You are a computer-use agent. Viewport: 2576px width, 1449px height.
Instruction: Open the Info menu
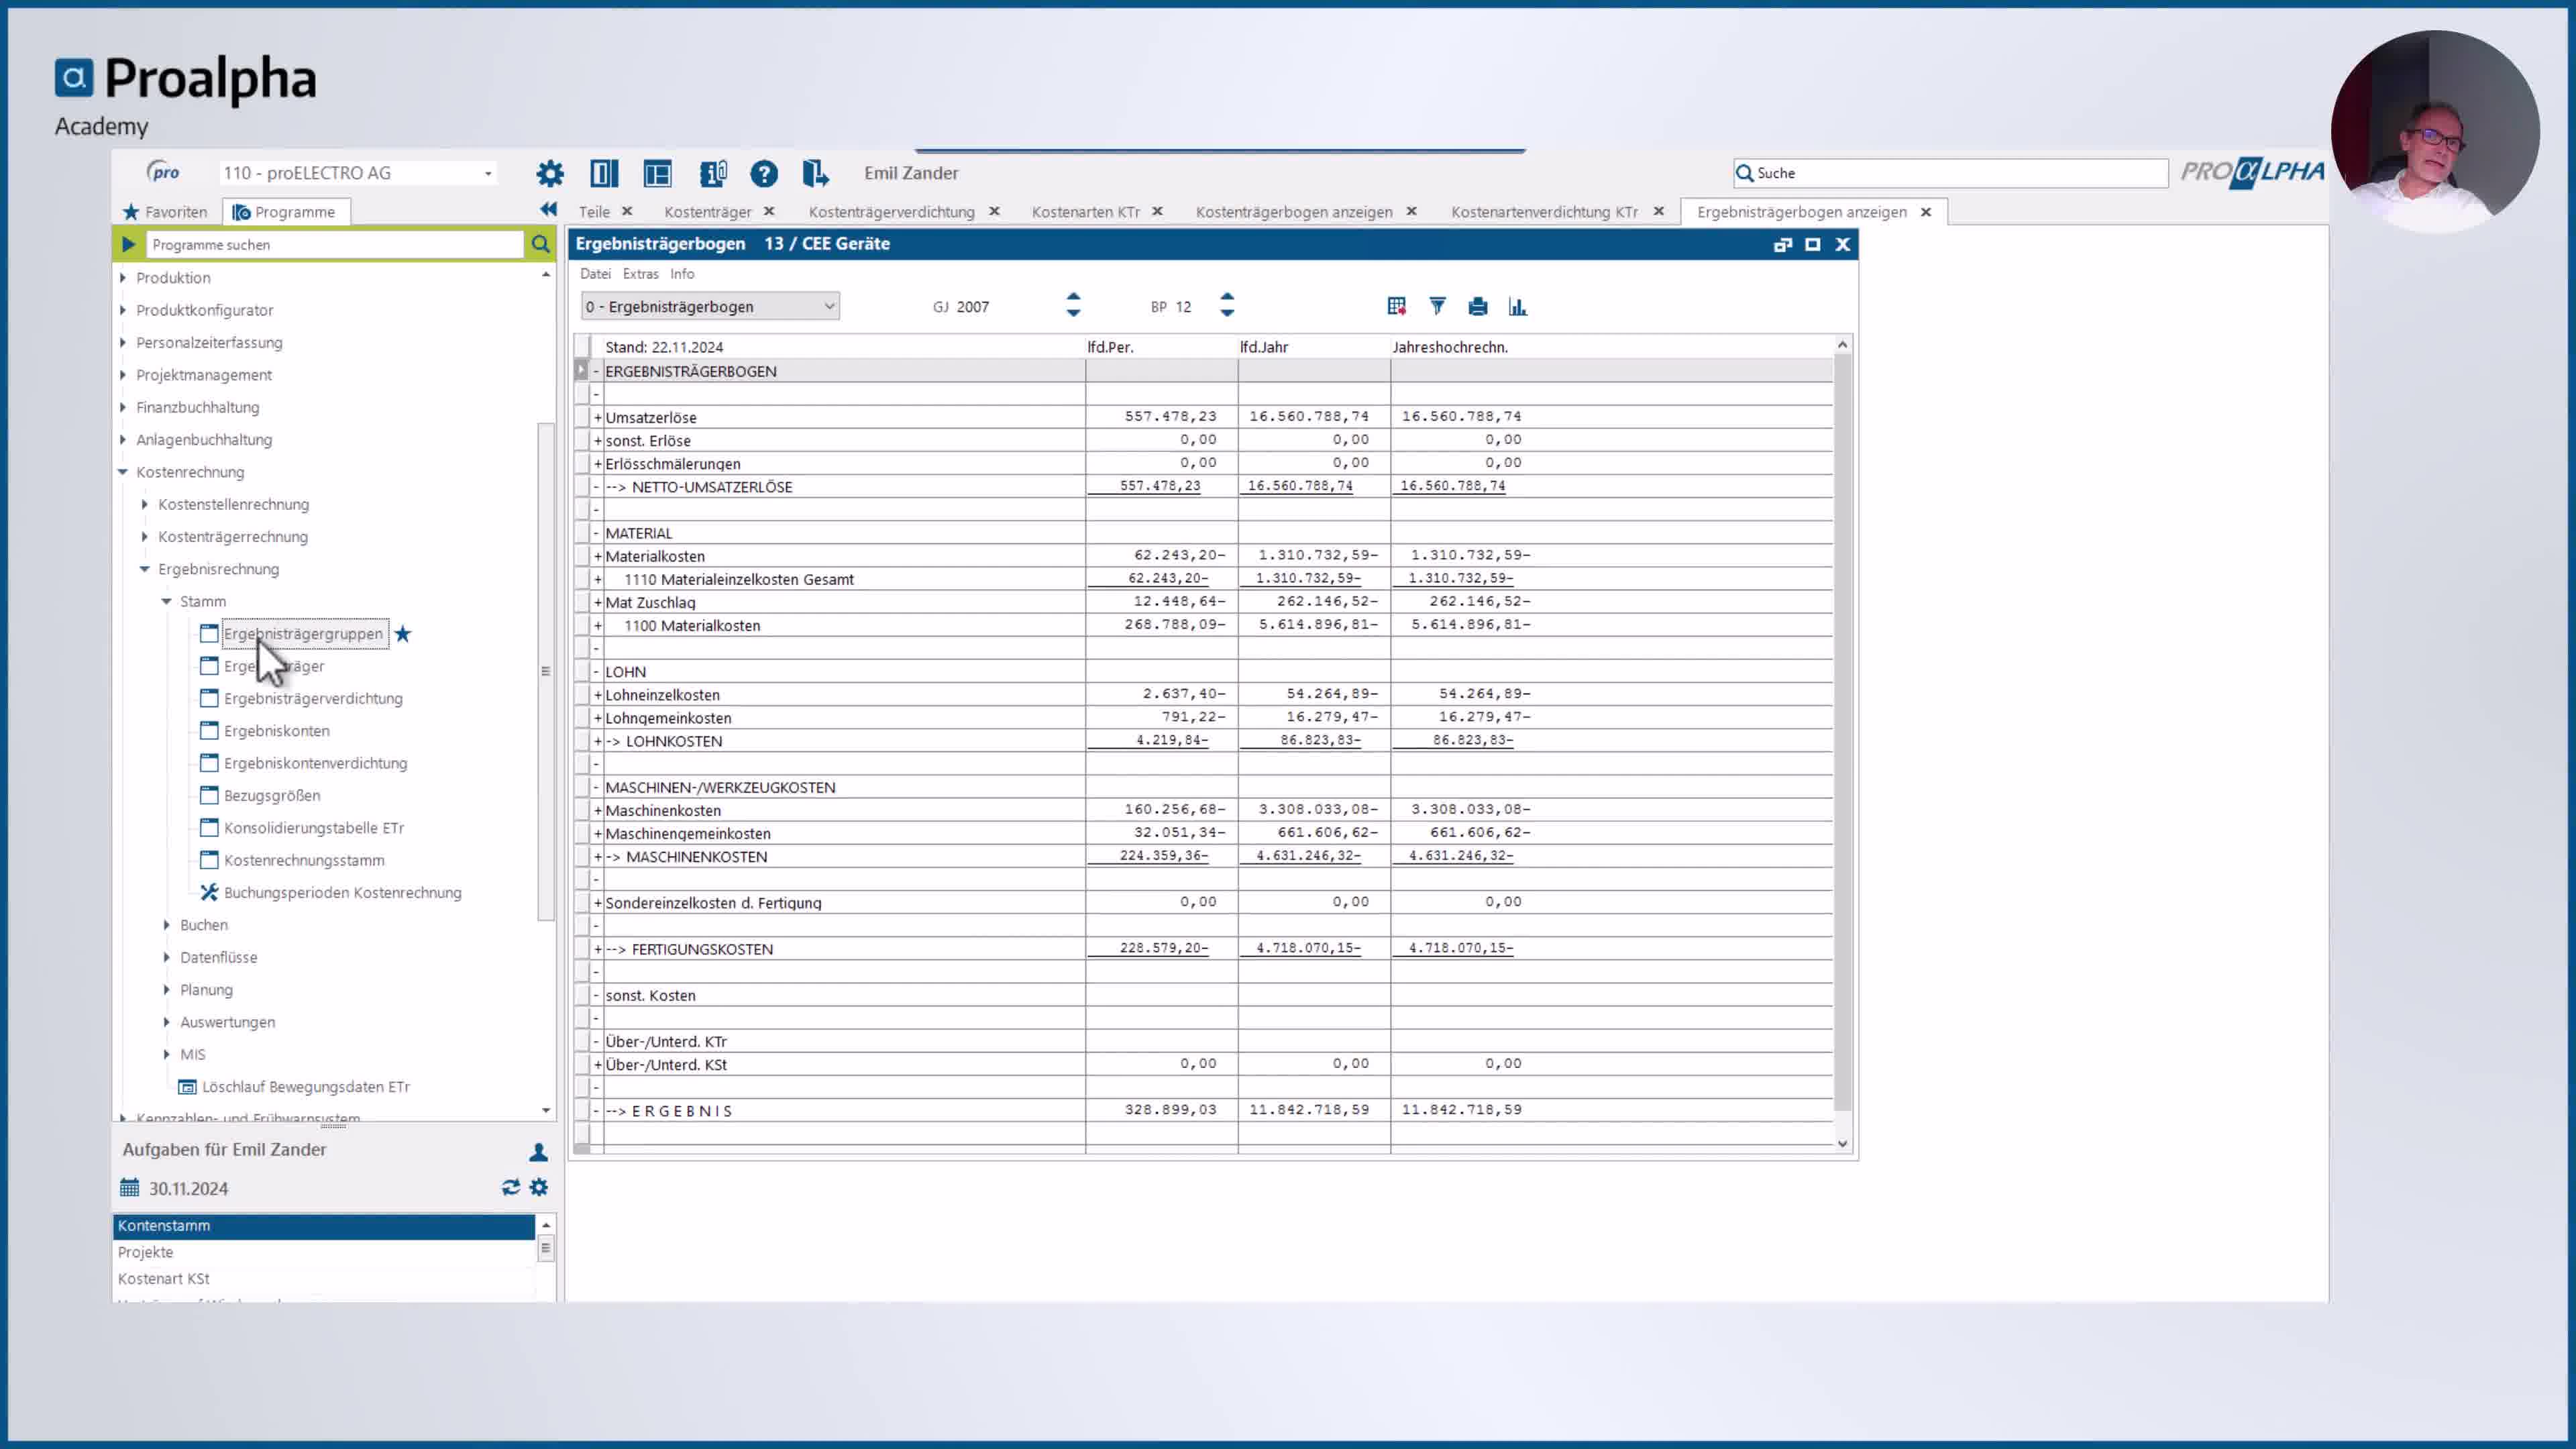click(682, 274)
